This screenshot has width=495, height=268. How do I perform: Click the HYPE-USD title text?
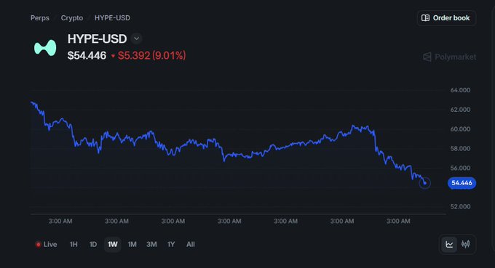coord(97,38)
